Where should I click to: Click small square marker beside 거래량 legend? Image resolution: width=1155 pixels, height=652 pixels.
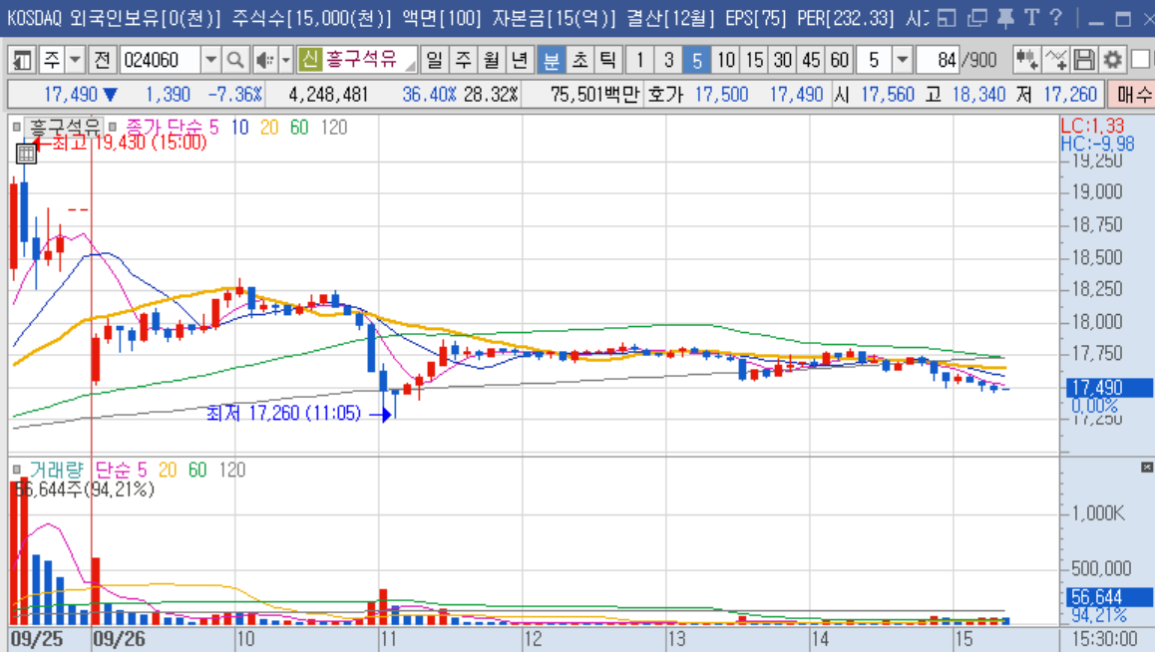(x=17, y=470)
